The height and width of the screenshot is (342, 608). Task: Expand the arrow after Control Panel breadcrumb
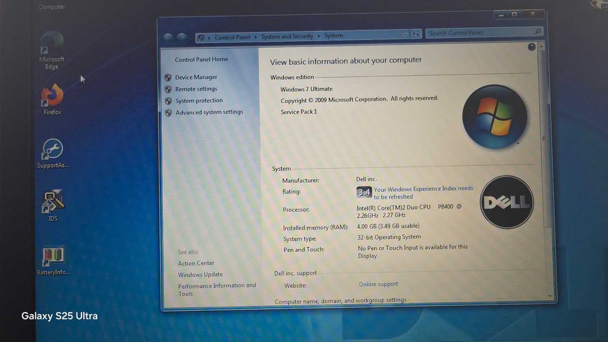click(256, 37)
